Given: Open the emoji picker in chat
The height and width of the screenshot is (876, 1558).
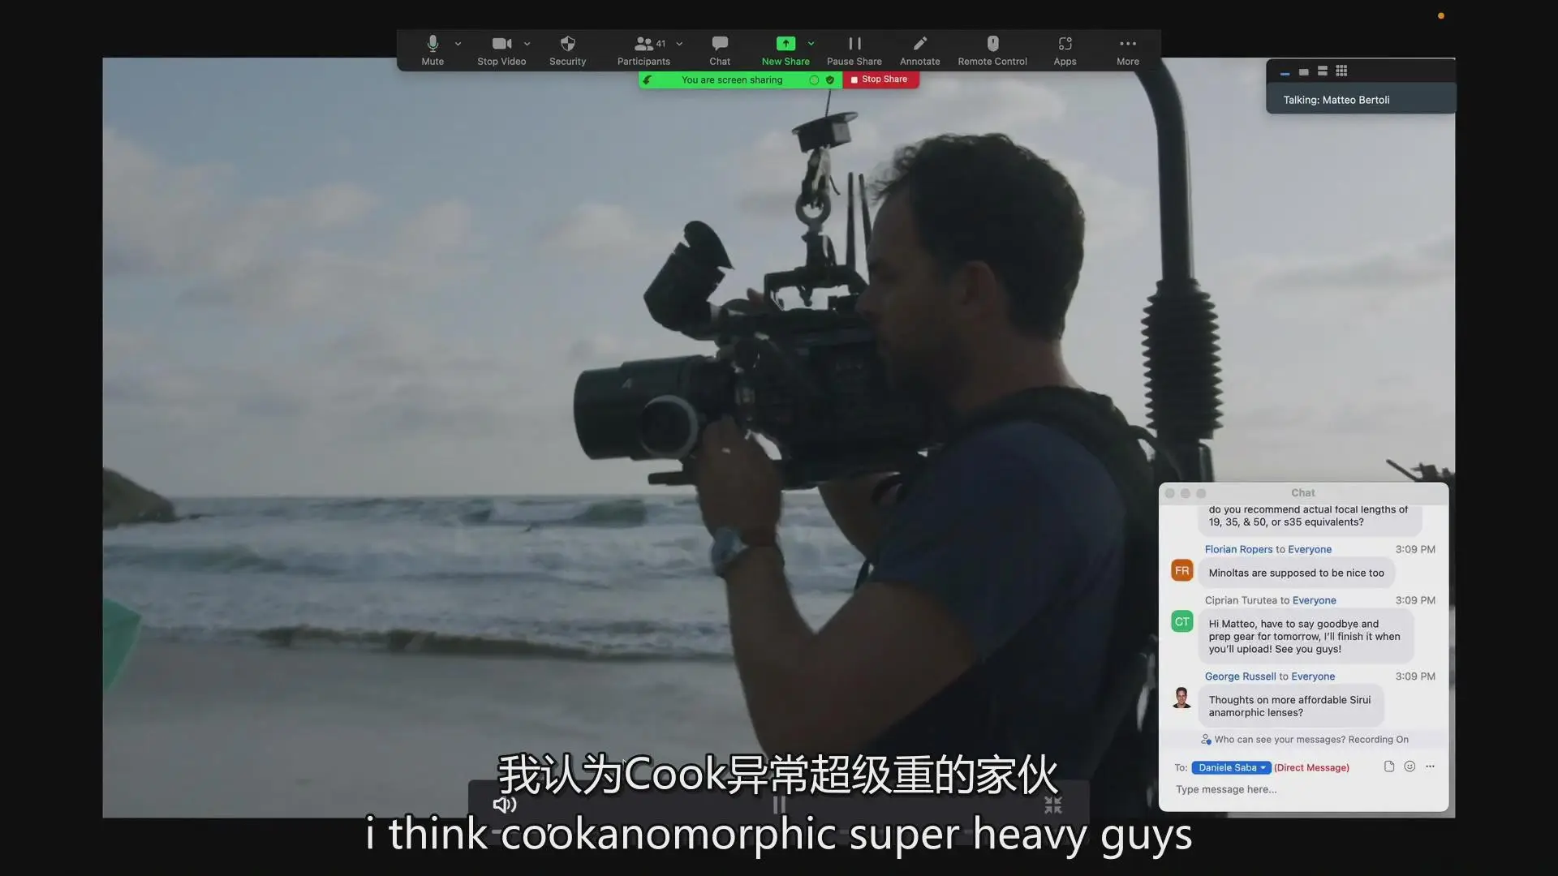Looking at the screenshot, I should 1410,766.
